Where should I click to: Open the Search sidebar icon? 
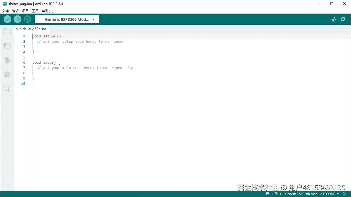[7, 89]
